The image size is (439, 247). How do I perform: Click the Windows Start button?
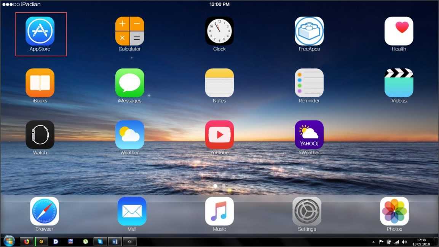[9, 241]
